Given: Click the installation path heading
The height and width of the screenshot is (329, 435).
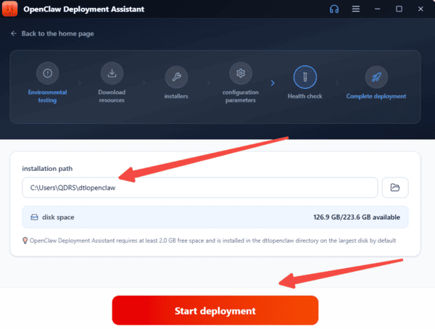Looking at the screenshot, I should (x=47, y=169).
